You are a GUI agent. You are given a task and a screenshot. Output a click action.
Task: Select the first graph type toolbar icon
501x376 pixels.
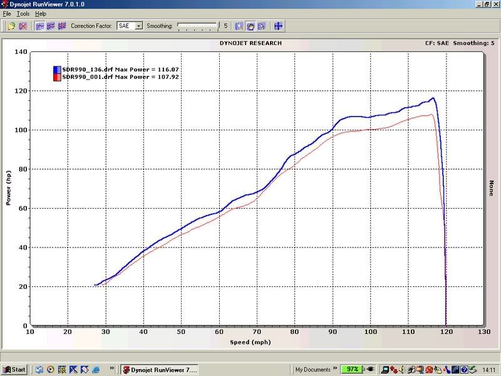[x=40, y=26]
